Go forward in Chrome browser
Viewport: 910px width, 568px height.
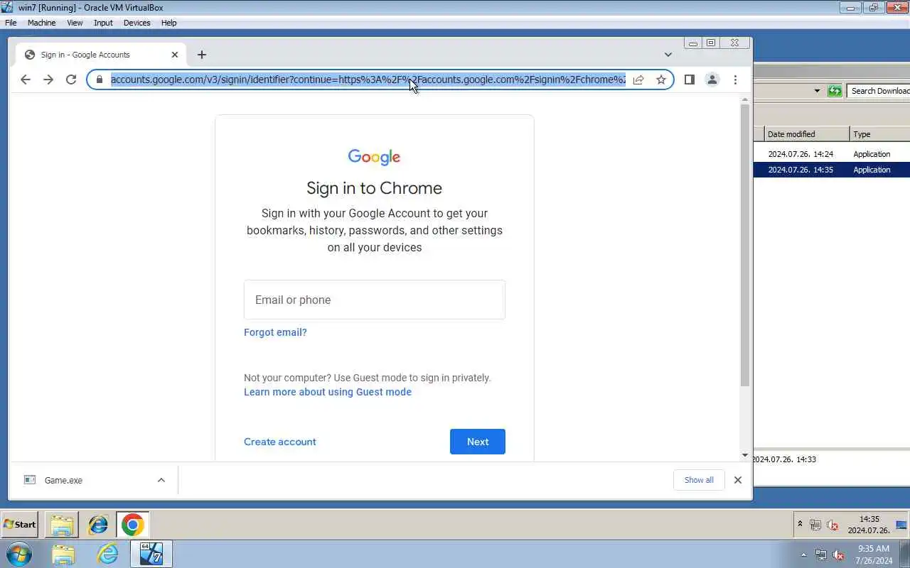click(48, 80)
